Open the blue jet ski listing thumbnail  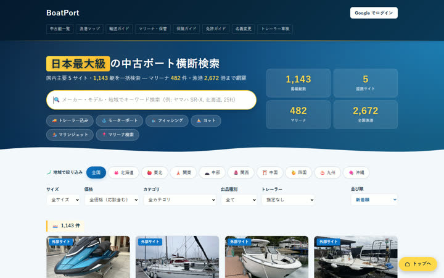(x=88, y=257)
